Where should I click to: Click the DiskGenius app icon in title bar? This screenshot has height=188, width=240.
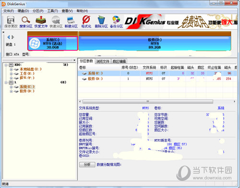[x=3, y=4]
